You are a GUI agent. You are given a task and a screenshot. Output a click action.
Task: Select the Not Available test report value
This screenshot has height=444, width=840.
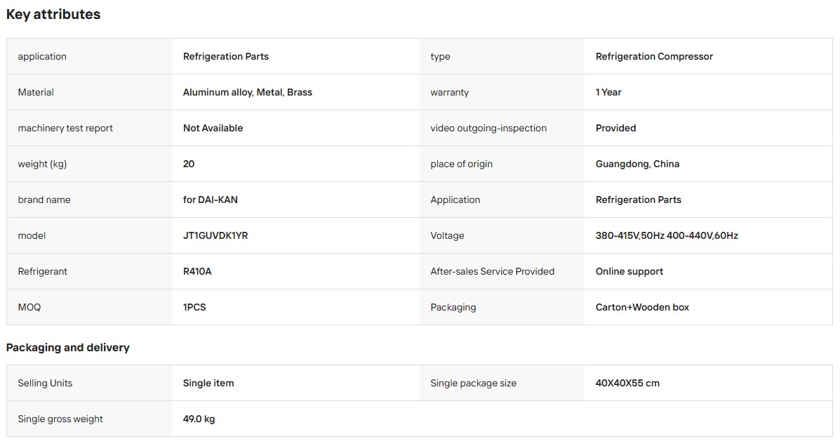(213, 128)
